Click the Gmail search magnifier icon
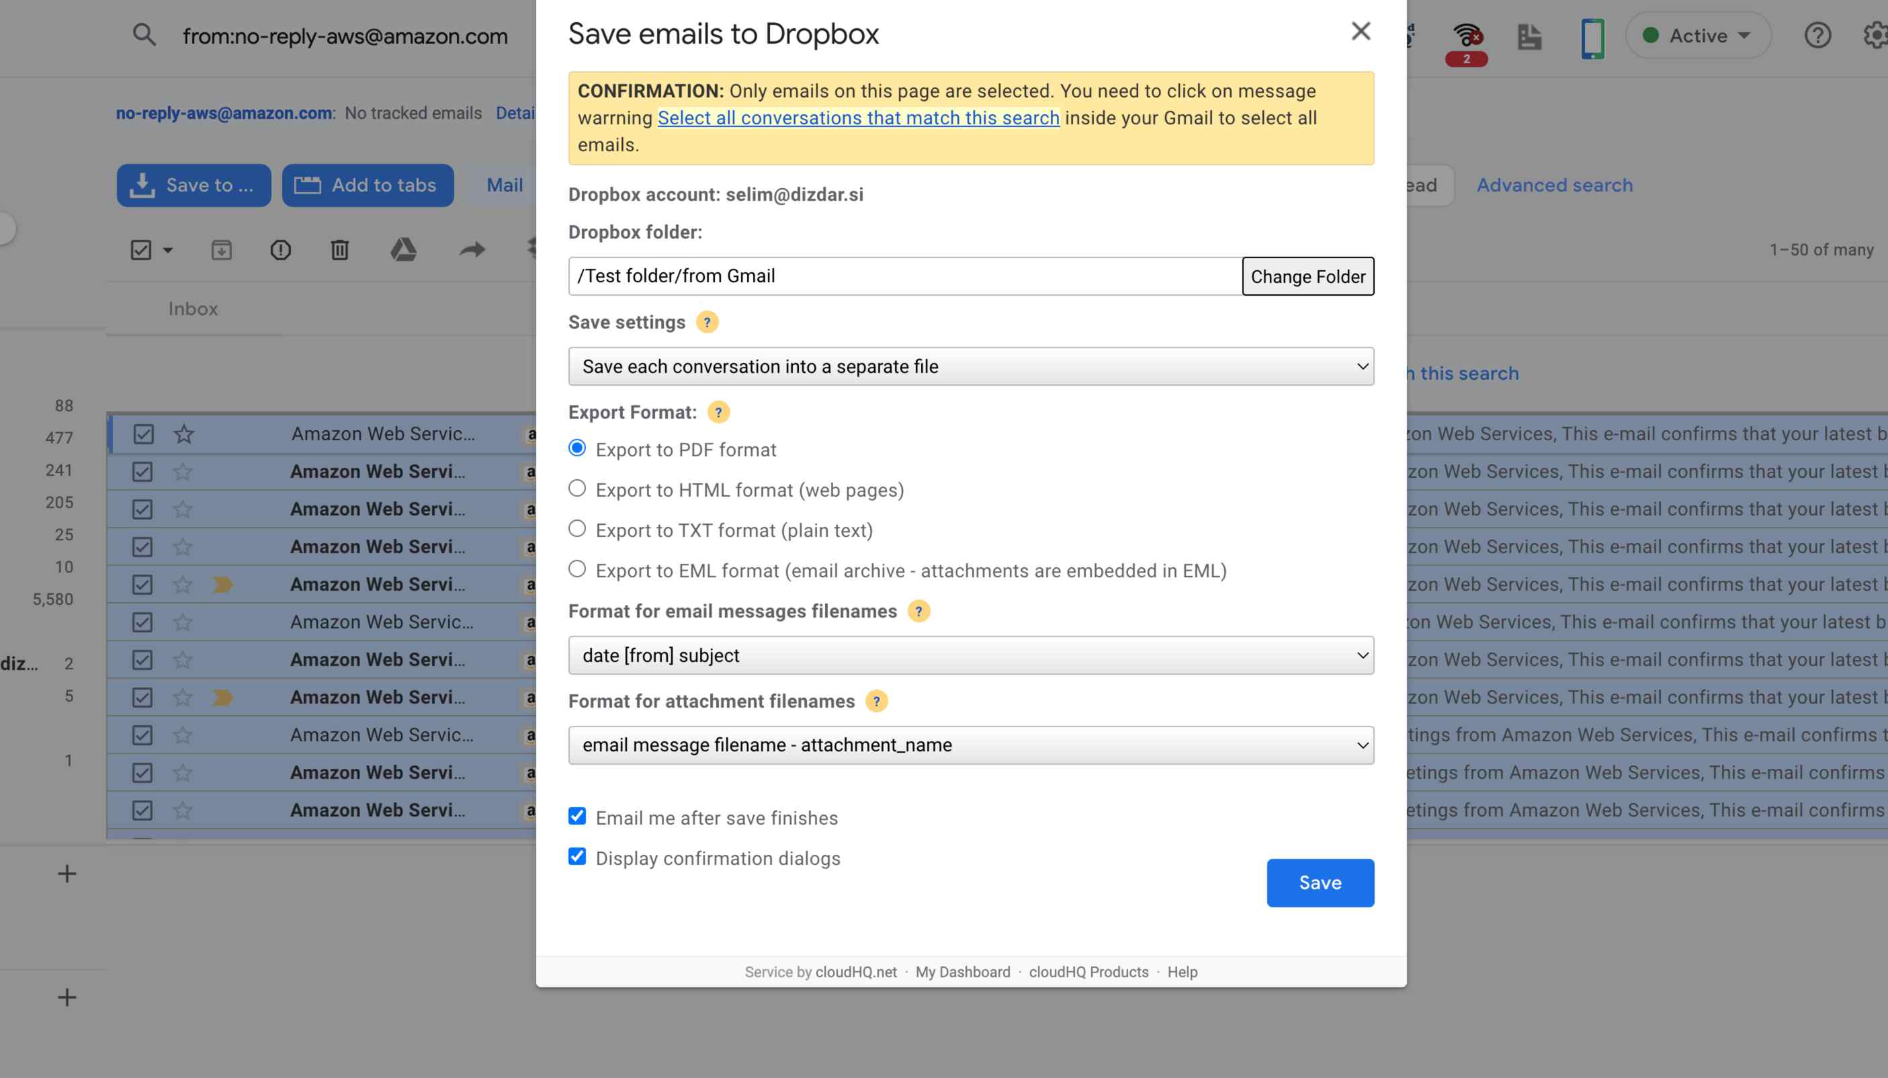Viewport: 1888px width, 1078px height. coord(144,35)
